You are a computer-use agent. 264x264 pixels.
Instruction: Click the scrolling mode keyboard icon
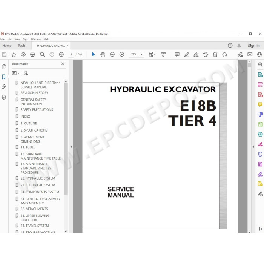coord(163,54)
